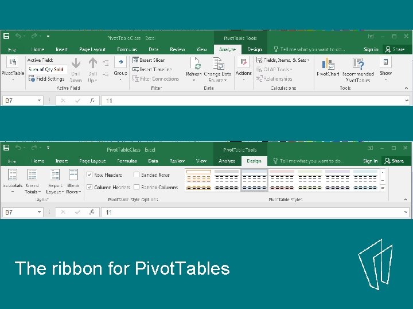
Task: Open Home tab in lower window
Action: click(38, 161)
